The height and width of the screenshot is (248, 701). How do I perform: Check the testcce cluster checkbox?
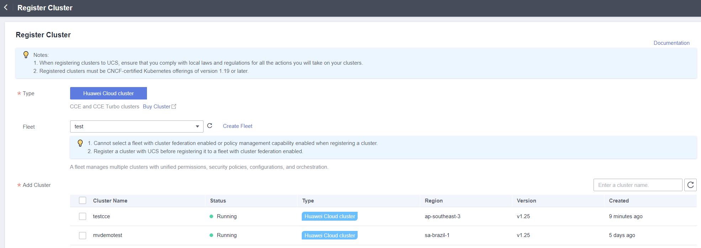83,216
